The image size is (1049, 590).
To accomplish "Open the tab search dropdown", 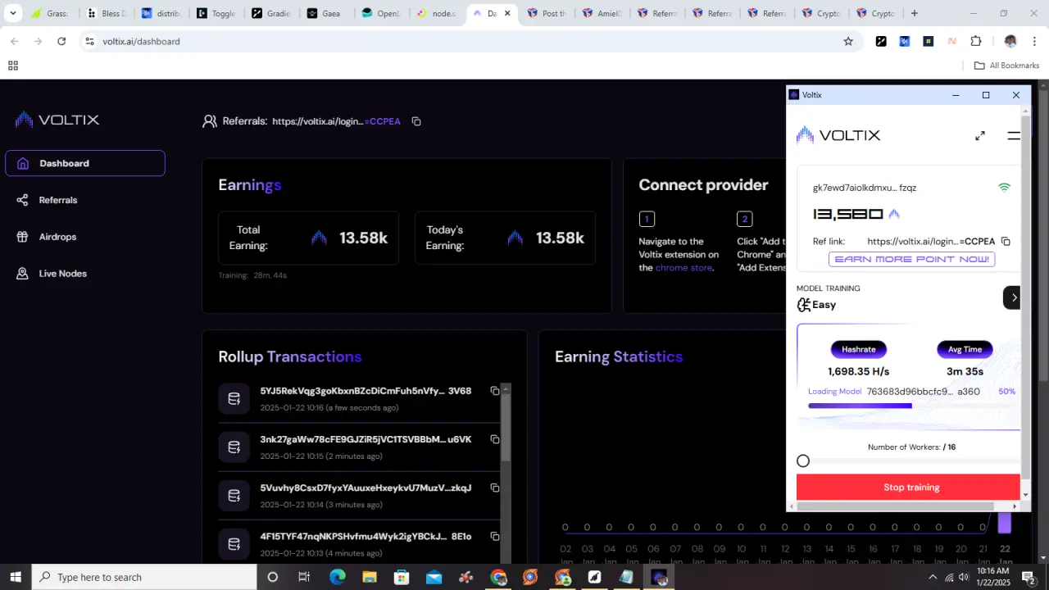I will [12, 13].
